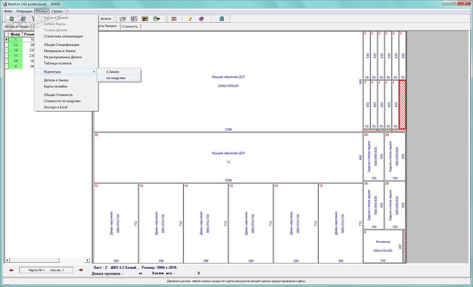
Task: Select Материалы в Заказе menu entry
Action: point(66,51)
